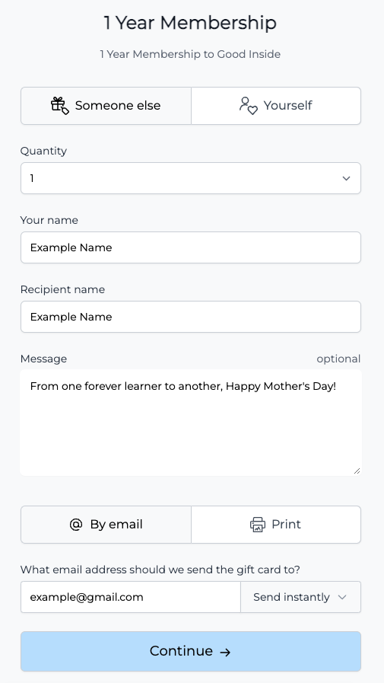This screenshot has width=384, height=683.
Task: Focus the Your name field
Action: point(190,247)
